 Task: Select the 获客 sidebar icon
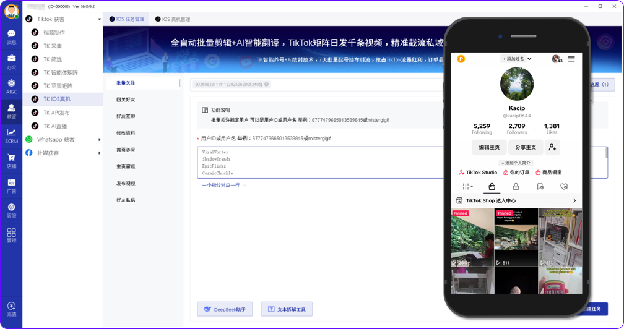click(x=12, y=111)
